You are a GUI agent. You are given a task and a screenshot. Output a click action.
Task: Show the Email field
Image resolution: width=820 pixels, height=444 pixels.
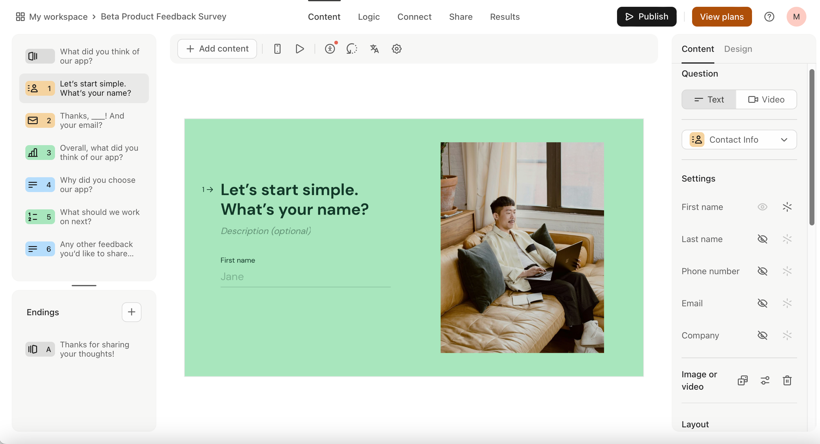pos(763,303)
